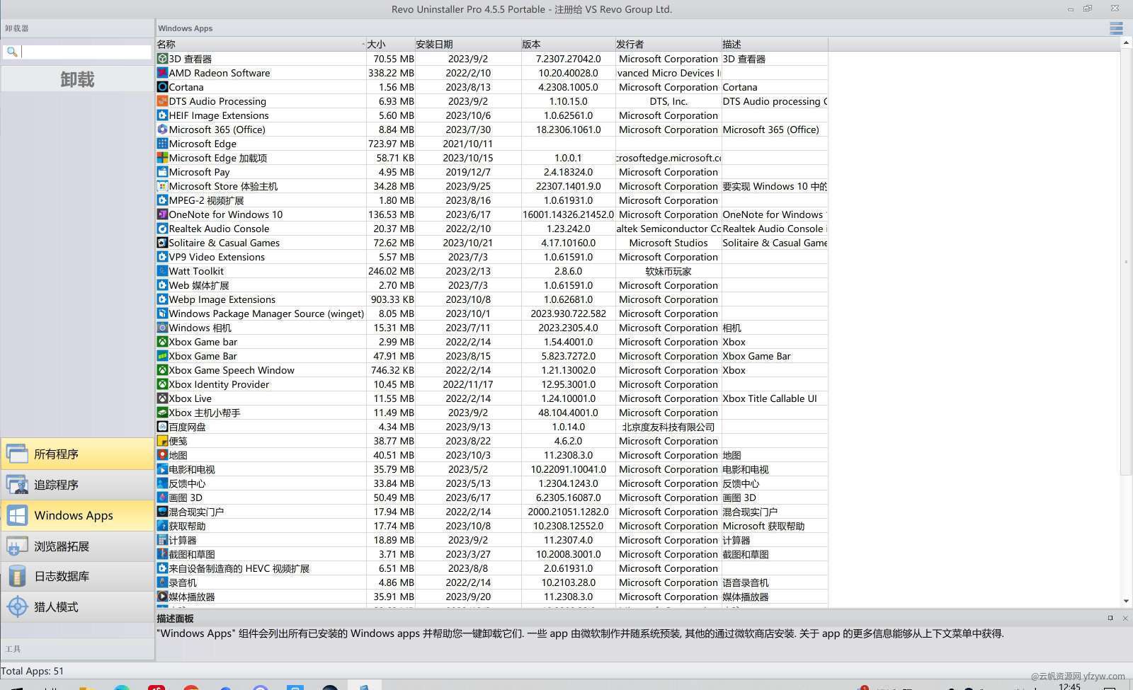The width and height of the screenshot is (1133, 690).
Task: Click the 百度网盘 app icon
Action: tap(162, 427)
